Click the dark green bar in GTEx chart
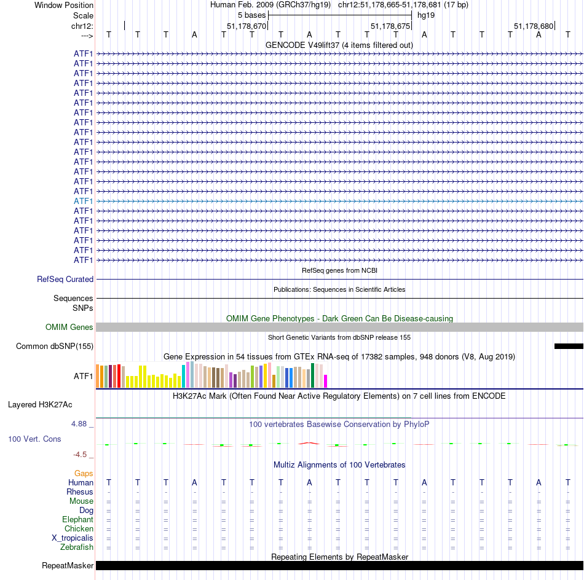The width and height of the screenshot is (584, 580). pos(312,375)
